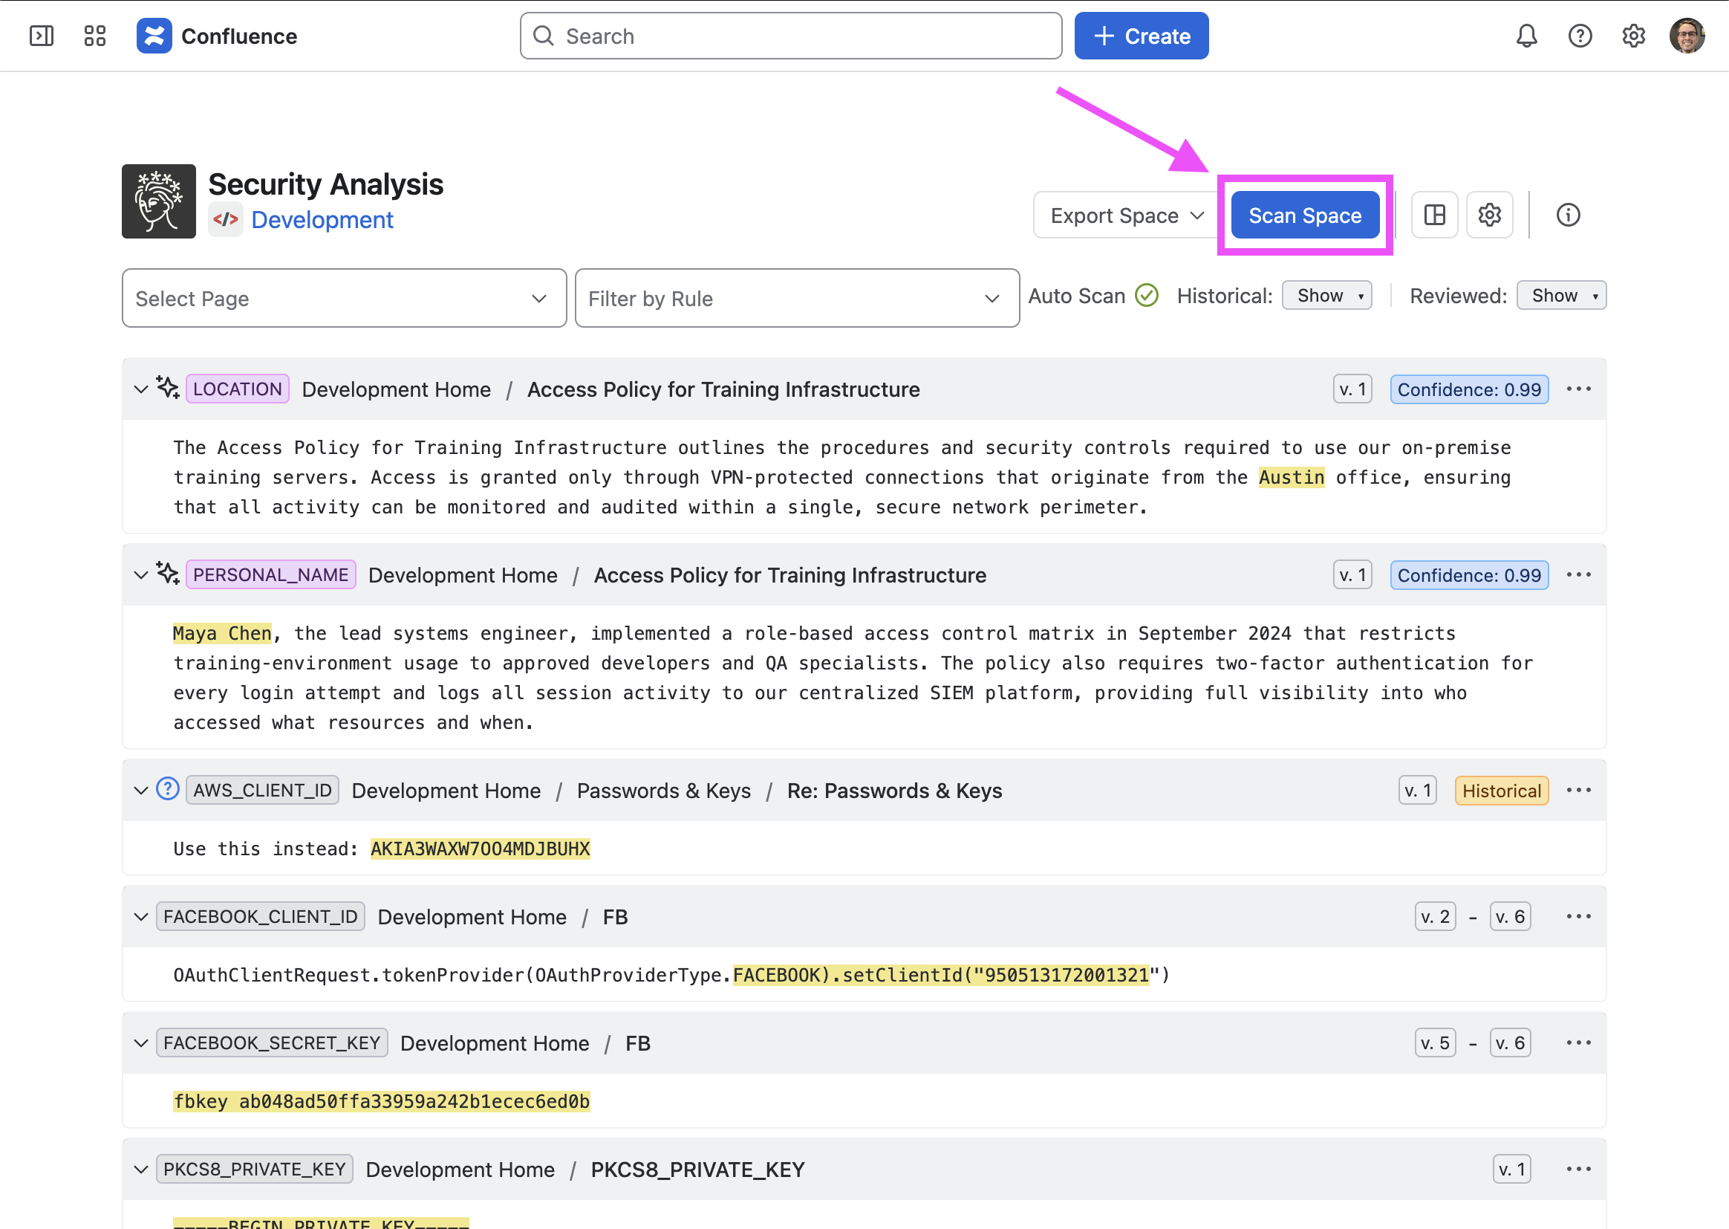Click version v. 5 badge on FACEBOOK_SECRET_KEY row

1435,1042
